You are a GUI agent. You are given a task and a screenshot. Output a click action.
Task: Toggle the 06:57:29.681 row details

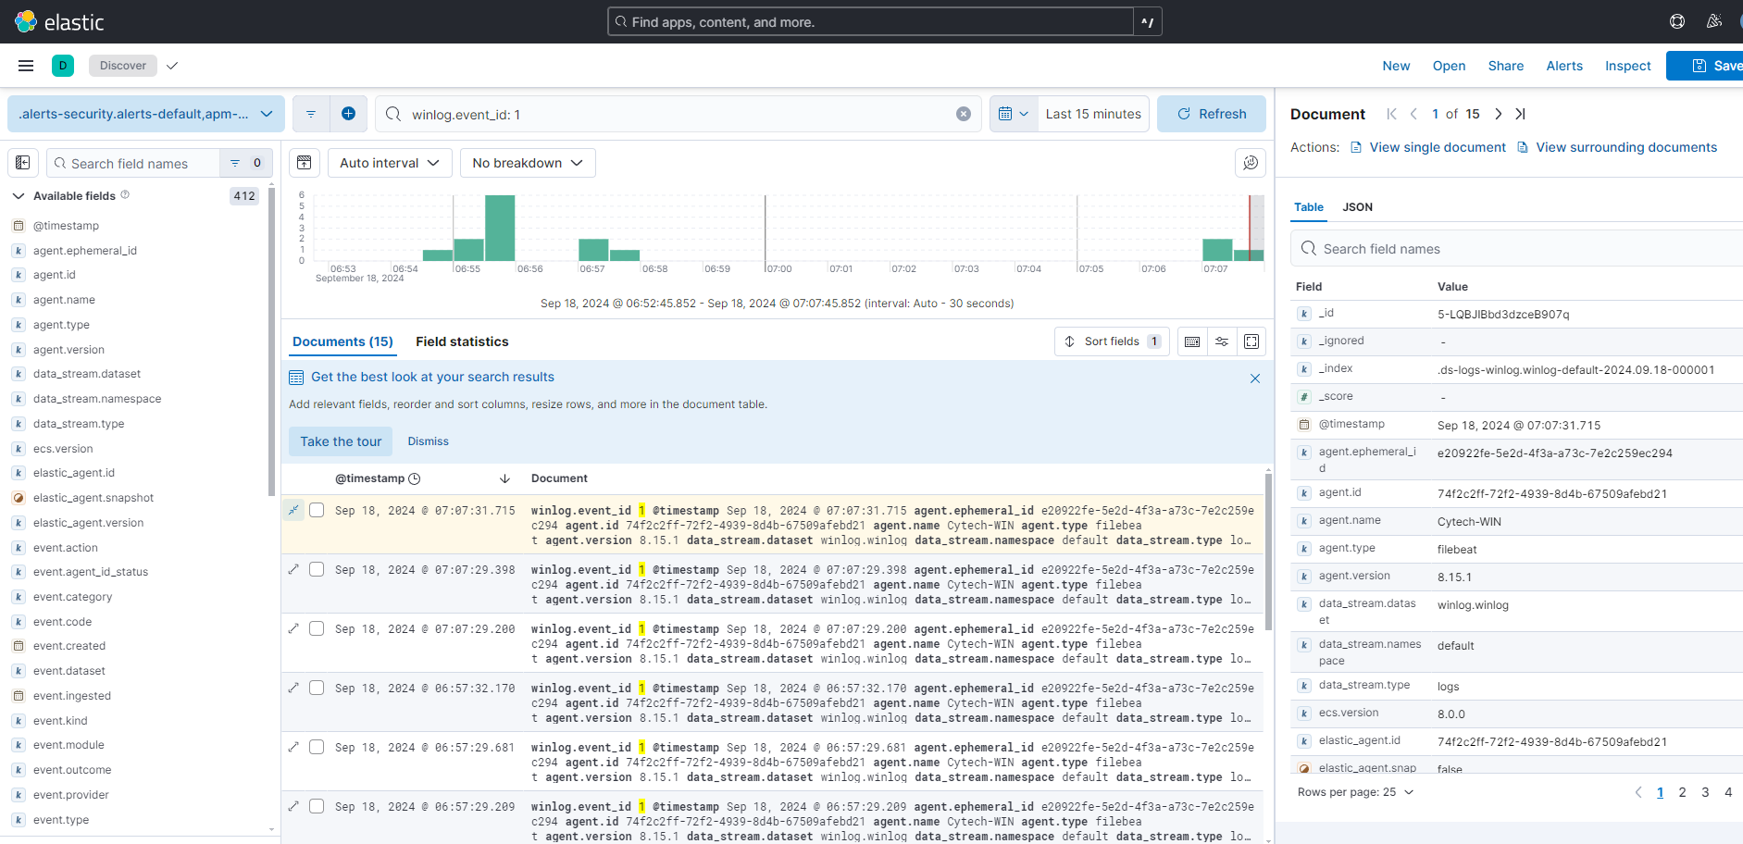(x=293, y=747)
